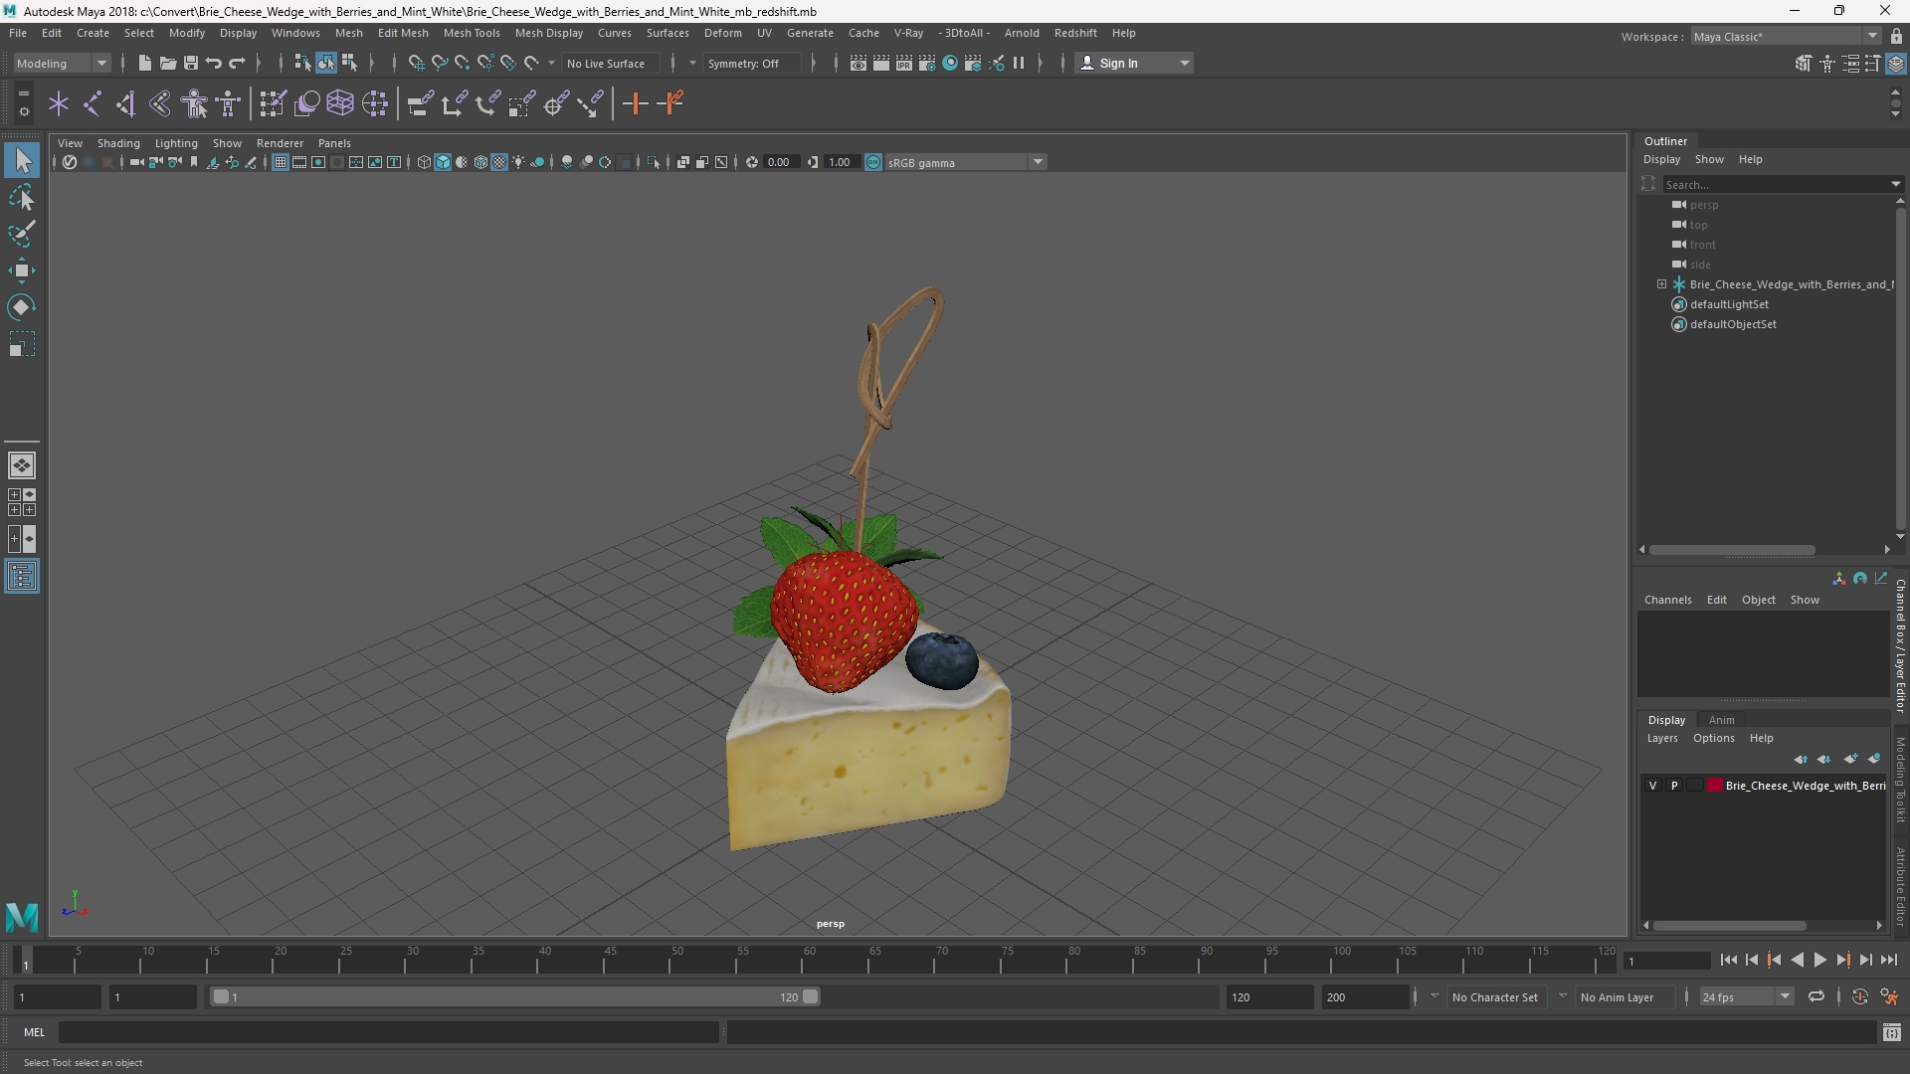Open the Mesh Tools menu
This screenshot has height=1074, width=1910.
[x=472, y=33]
